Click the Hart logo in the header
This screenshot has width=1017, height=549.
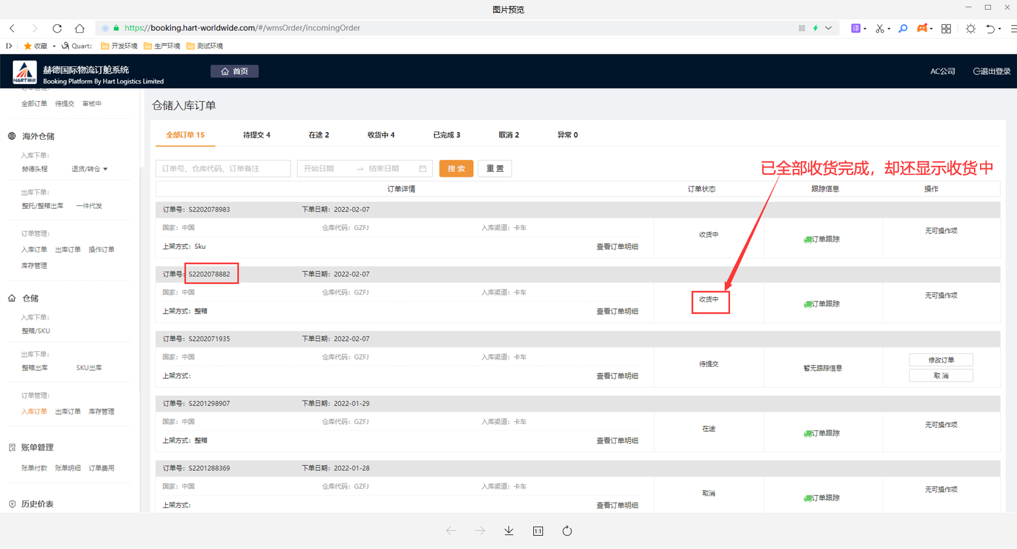click(x=25, y=72)
